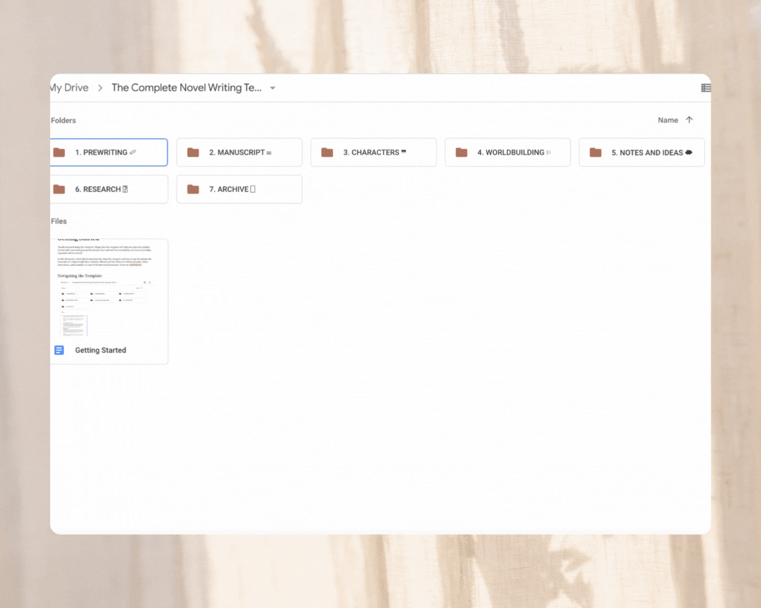Click the folder icon on 3. CHARACTERS
The width and height of the screenshot is (761, 608).
(327, 152)
